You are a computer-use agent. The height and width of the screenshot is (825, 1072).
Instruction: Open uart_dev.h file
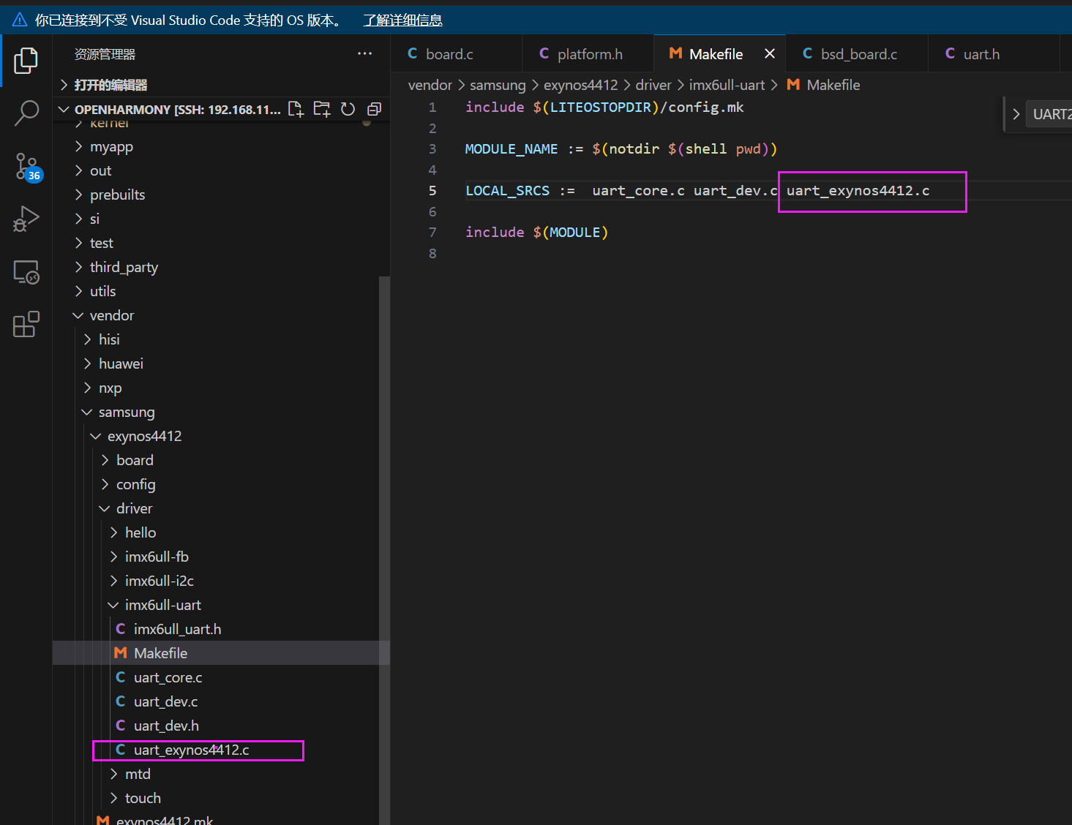coord(221,726)
